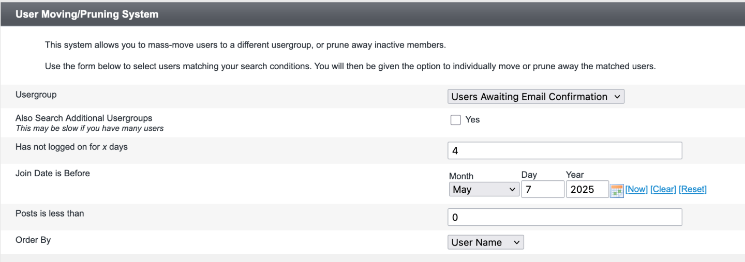
Task: Focus the Posts is less than field
Action: 565,217
